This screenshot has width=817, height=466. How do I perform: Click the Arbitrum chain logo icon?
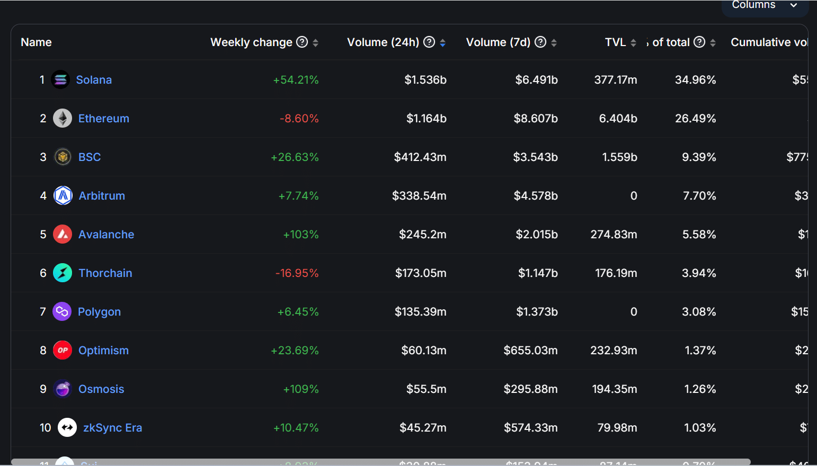coord(63,195)
